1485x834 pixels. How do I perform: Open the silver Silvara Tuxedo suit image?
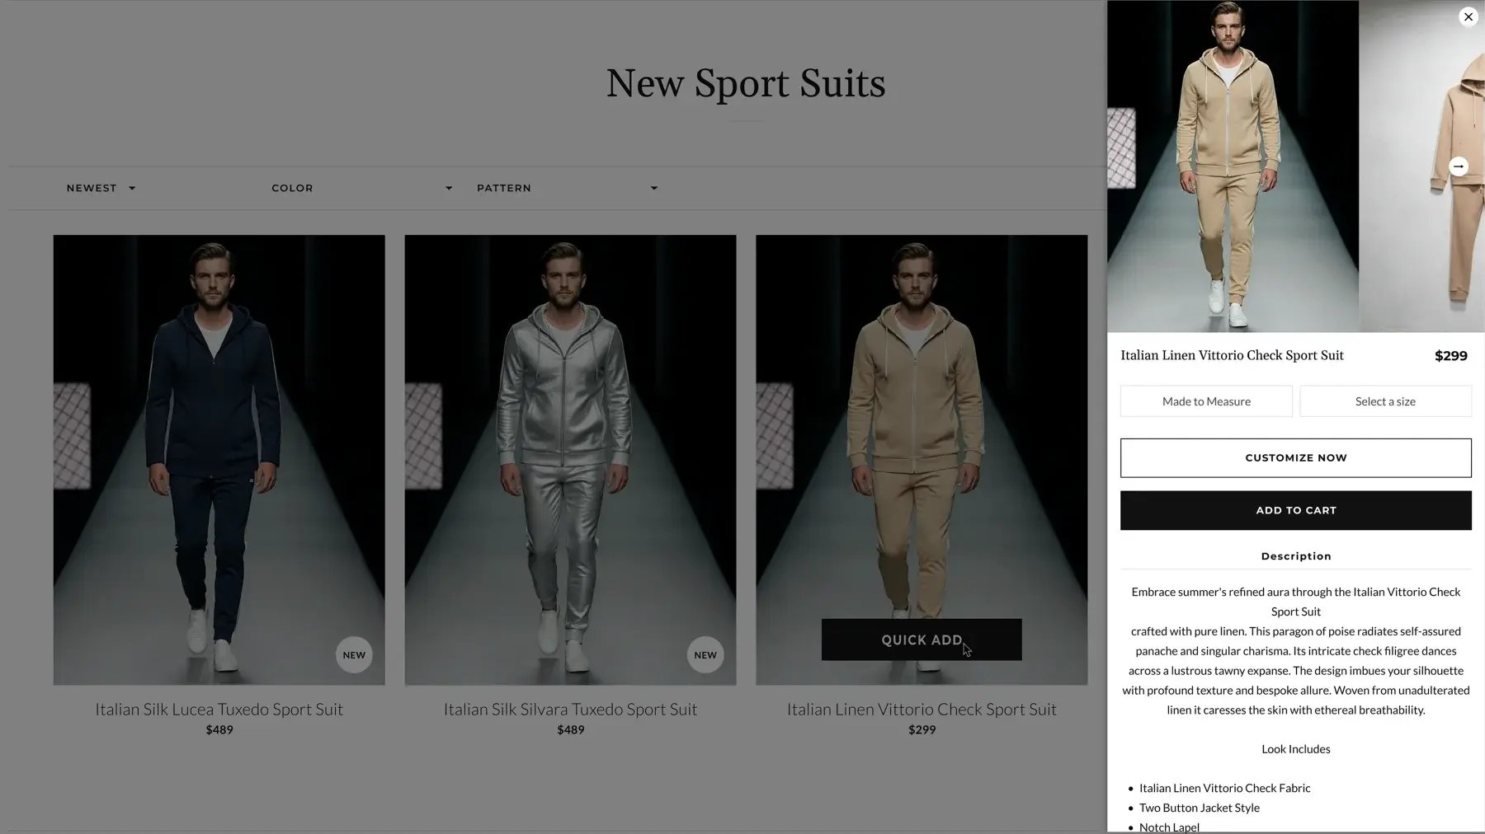point(570,460)
